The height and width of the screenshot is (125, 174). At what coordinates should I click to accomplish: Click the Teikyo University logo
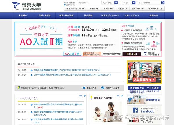tap(26, 6)
